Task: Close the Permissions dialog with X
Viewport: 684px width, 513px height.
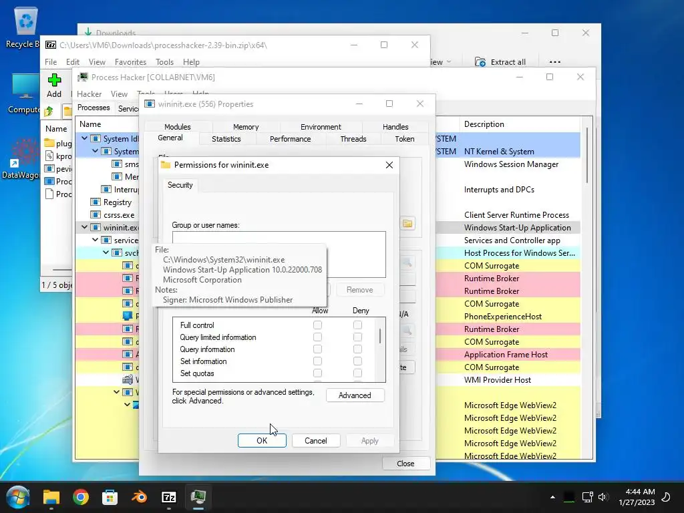Action: [389, 165]
